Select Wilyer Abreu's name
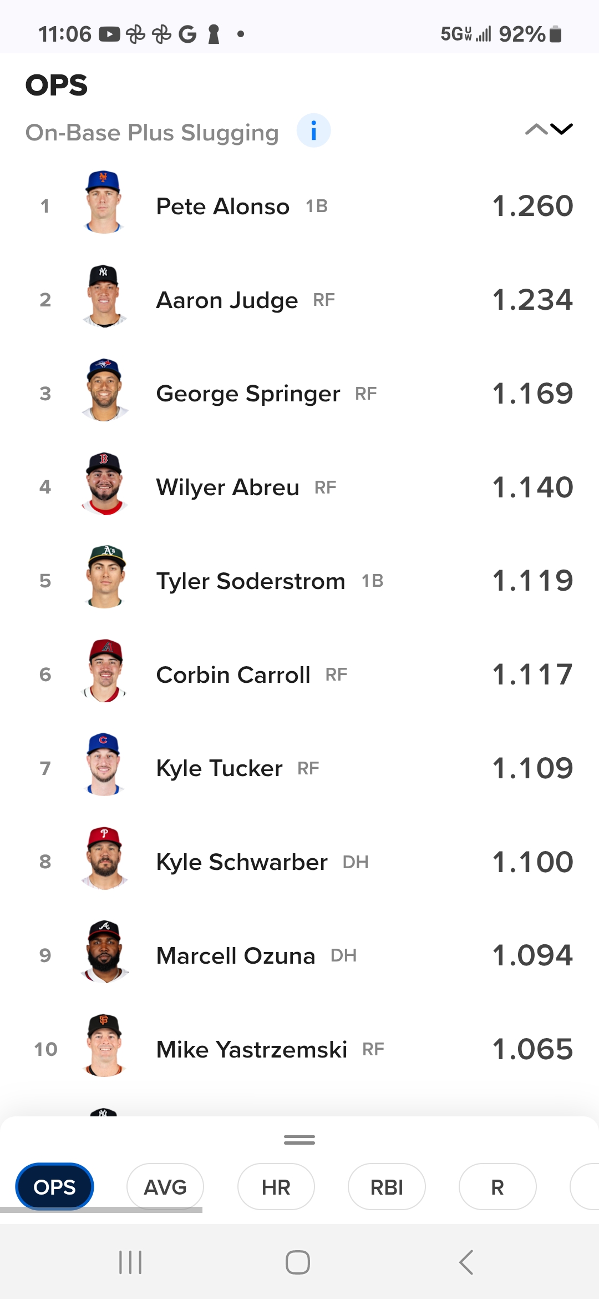599x1299 pixels. coord(227,487)
